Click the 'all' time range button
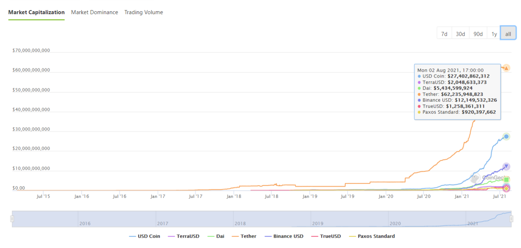This screenshot has width=521, height=248. point(508,34)
